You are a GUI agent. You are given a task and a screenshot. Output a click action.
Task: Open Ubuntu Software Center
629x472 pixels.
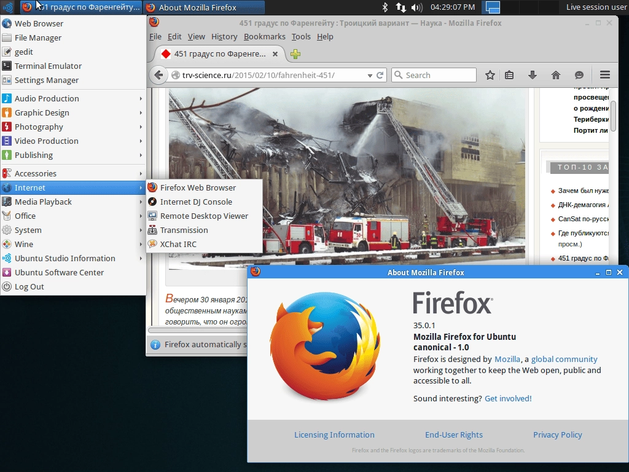click(x=73, y=272)
